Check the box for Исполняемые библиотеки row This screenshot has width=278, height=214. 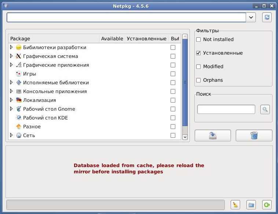173,82
